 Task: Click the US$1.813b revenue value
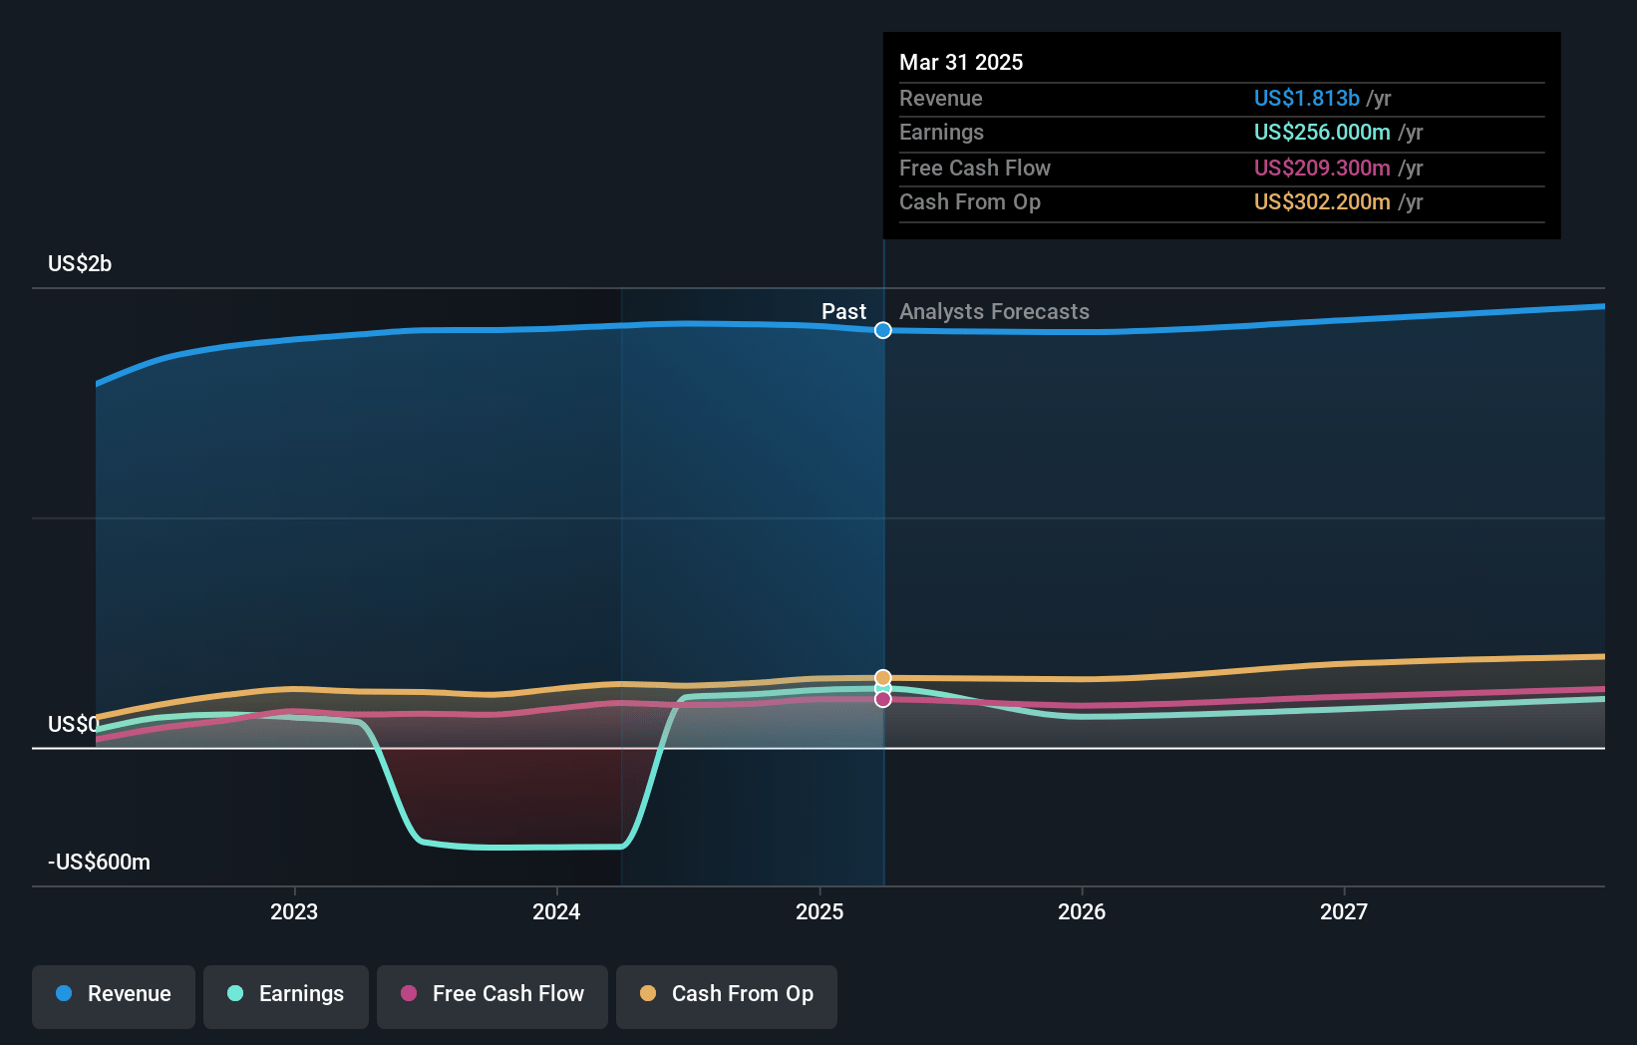coord(1306,98)
